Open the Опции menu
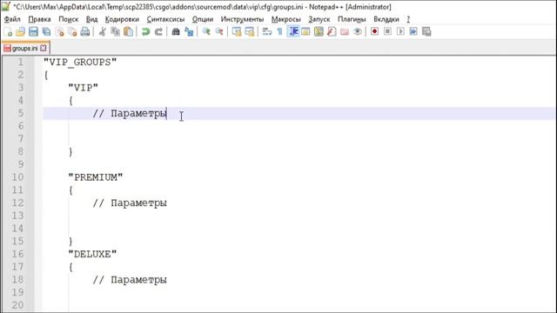The height and width of the screenshot is (313, 557). (x=203, y=19)
